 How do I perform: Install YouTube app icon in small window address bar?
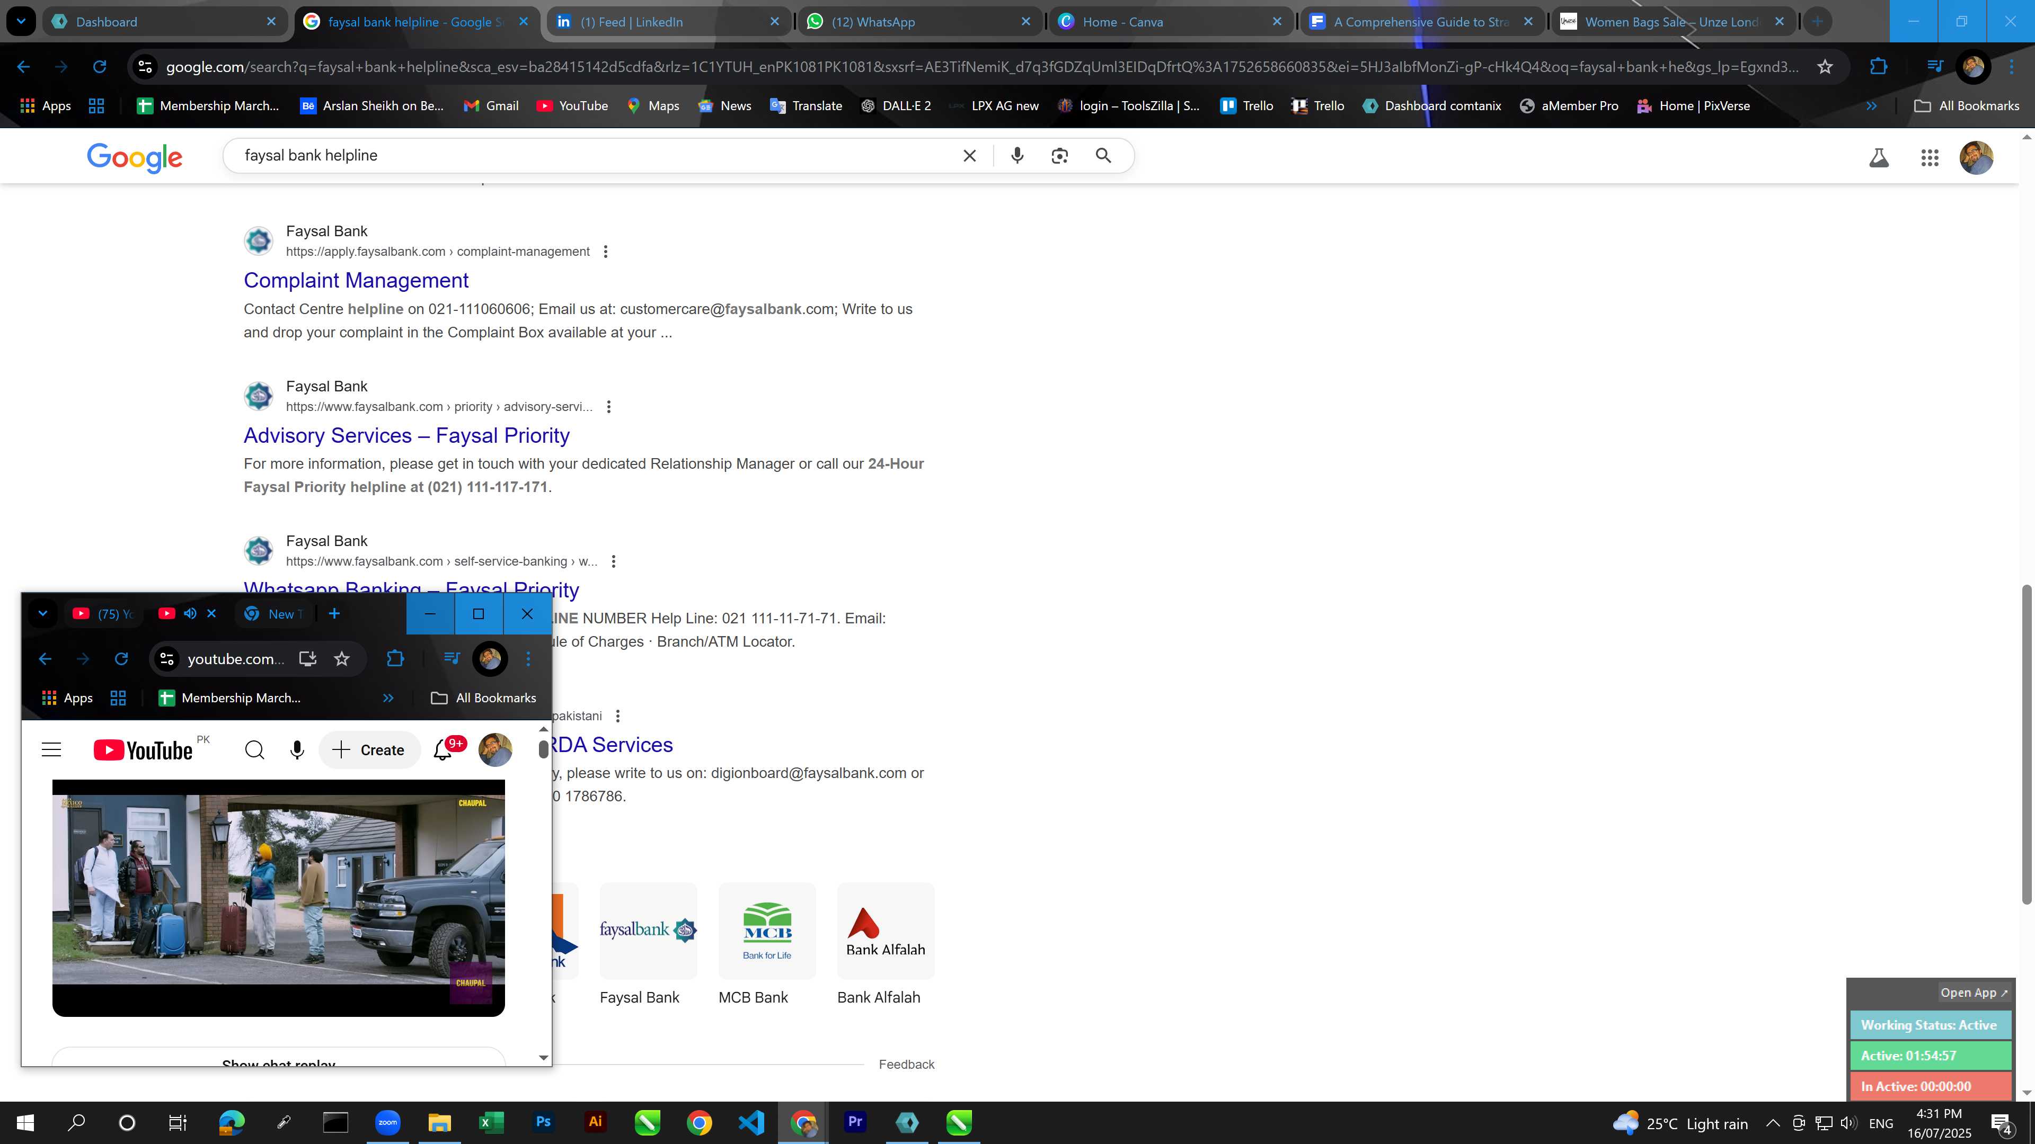pos(307,658)
